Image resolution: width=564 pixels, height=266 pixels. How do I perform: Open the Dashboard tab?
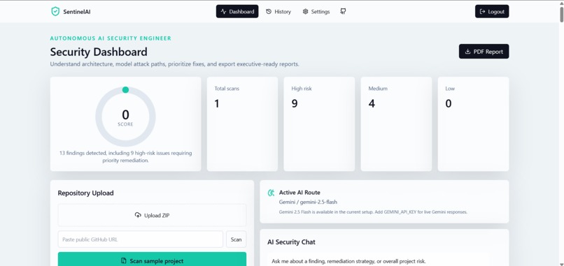click(237, 11)
